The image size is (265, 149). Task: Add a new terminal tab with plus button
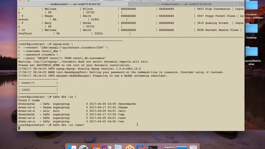[x=242, y=4]
